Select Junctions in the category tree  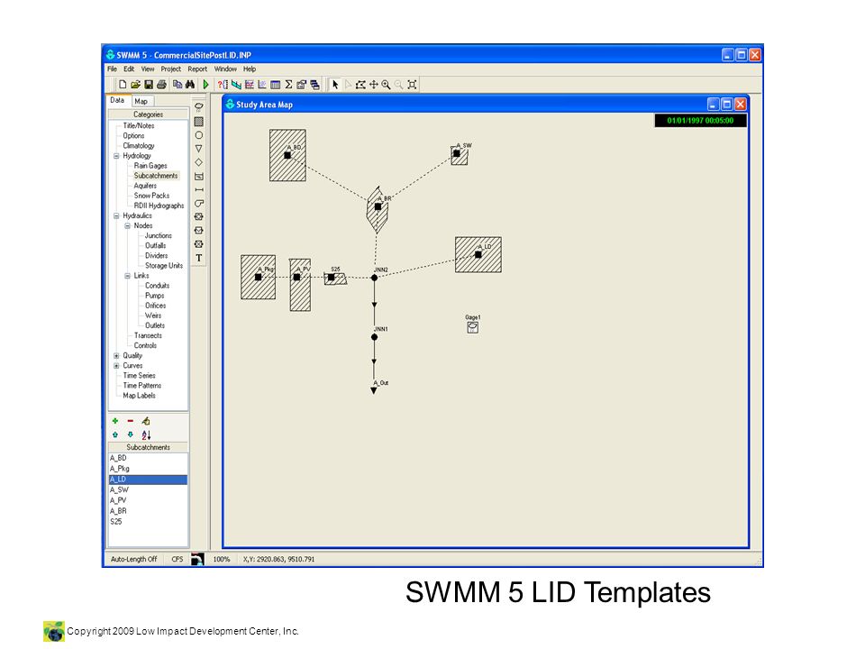coord(158,235)
